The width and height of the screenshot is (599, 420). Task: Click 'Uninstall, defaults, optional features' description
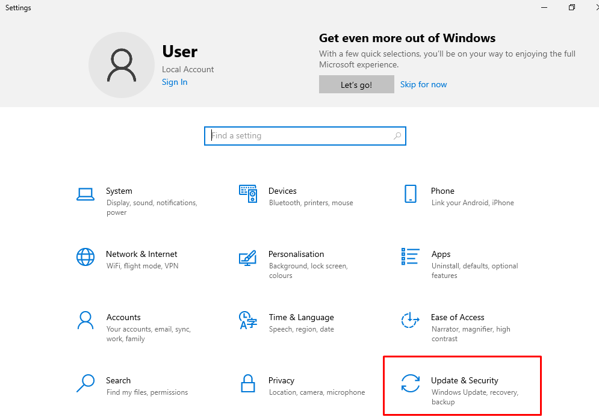tap(475, 271)
